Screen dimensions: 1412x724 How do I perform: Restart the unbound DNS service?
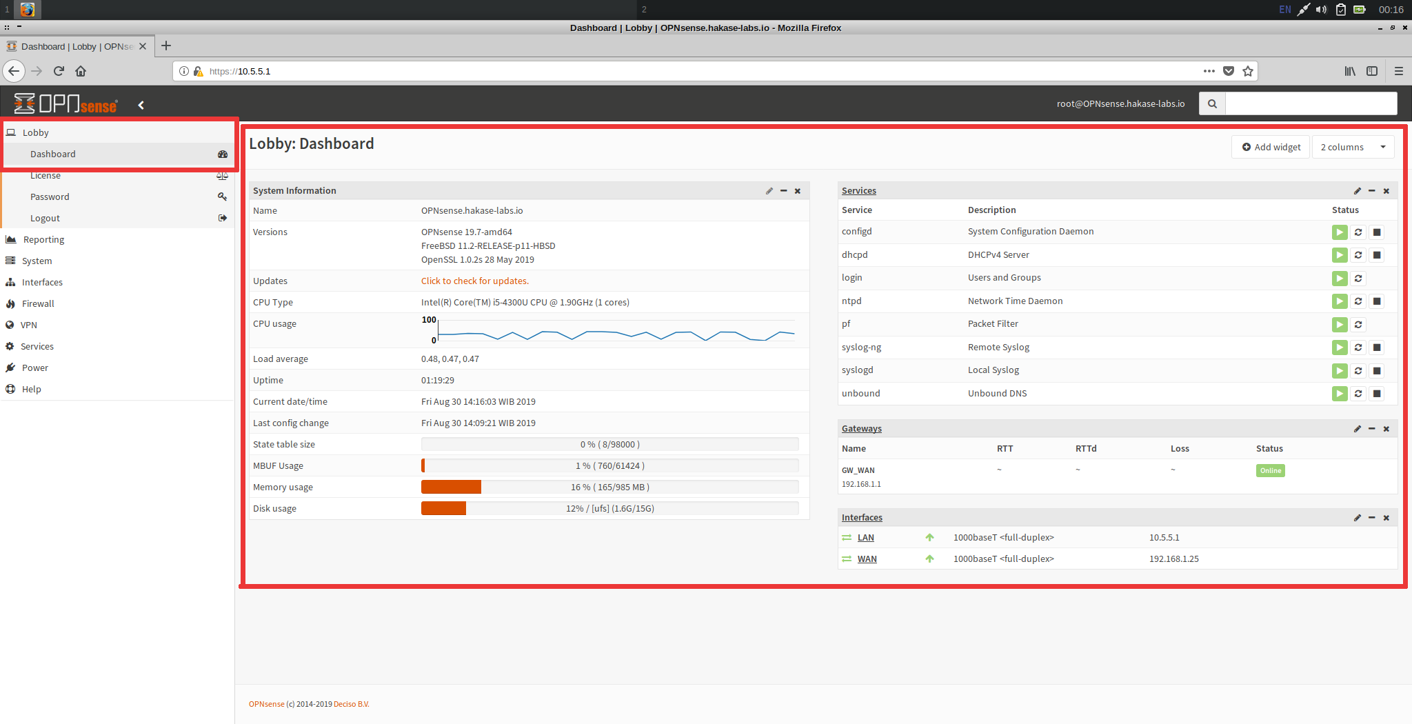point(1358,394)
